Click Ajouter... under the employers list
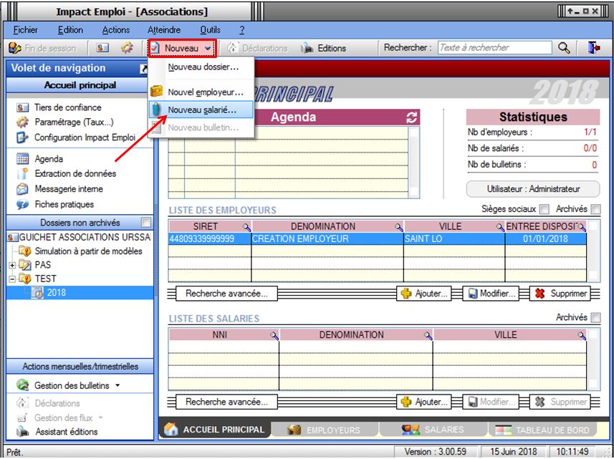The height and width of the screenshot is (459, 614). (424, 294)
